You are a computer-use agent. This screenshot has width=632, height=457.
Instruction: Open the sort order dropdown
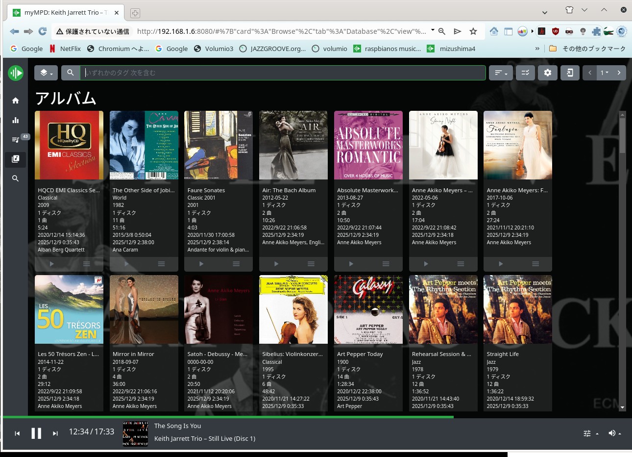point(501,73)
